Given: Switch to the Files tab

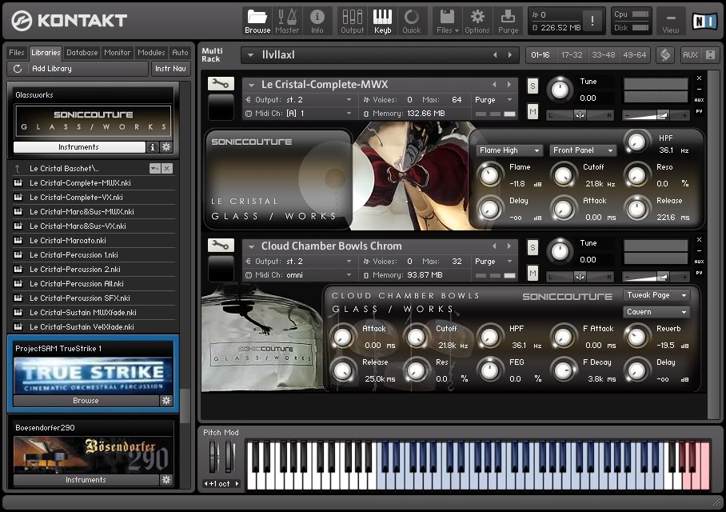Looking at the screenshot, I should pos(17,52).
